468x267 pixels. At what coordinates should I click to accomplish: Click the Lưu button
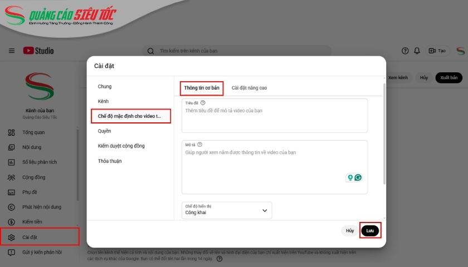click(x=370, y=230)
